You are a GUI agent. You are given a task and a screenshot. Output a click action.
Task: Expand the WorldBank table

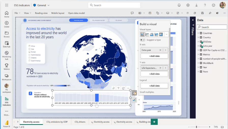[x=198, y=63]
